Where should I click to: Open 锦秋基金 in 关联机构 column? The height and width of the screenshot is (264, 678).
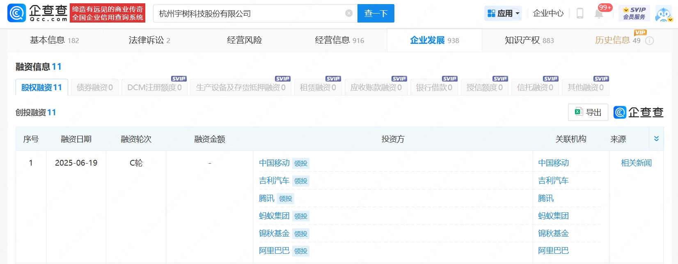click(x=554, y=233)
